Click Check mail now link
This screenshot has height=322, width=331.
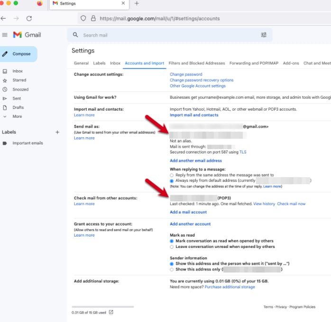pos(291,204)
